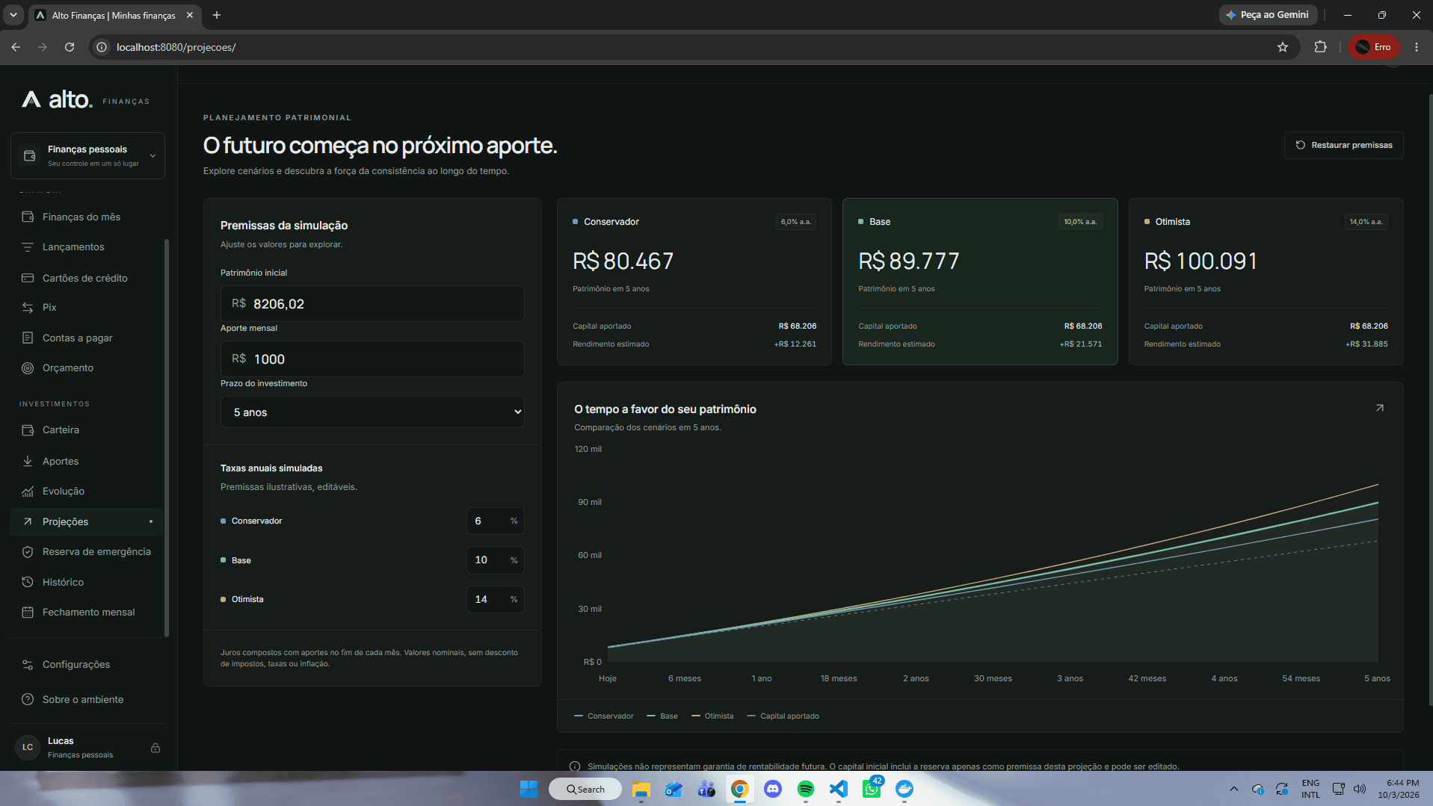
Task: Click the Pix transfer icon
Action: pos(28,308)
